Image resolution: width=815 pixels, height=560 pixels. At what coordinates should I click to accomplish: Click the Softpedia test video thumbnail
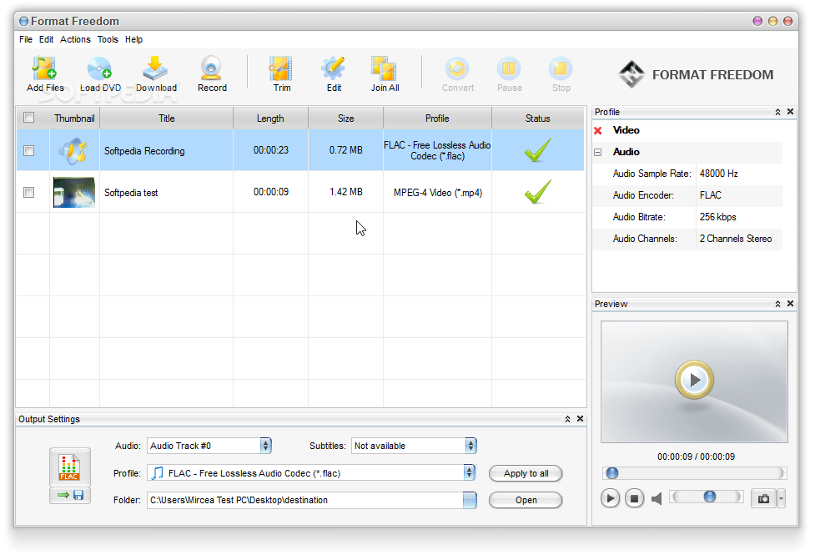coord(73,192)
